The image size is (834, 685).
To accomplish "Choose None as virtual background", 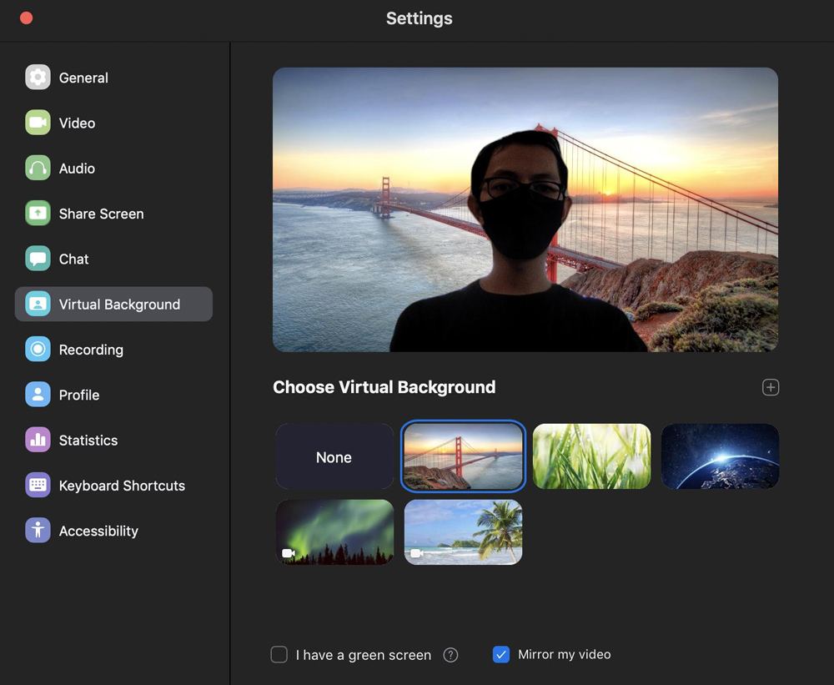I will click(x=334, y=456).
